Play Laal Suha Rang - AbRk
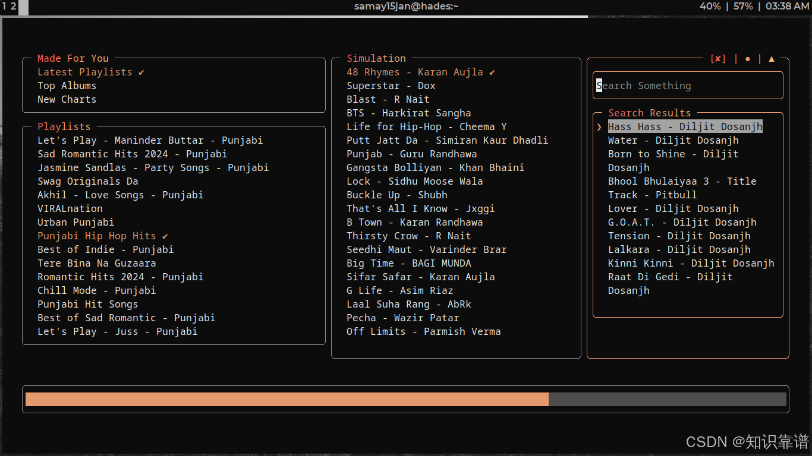This screenshot has width=812, height=456. [x=409, y=304]
